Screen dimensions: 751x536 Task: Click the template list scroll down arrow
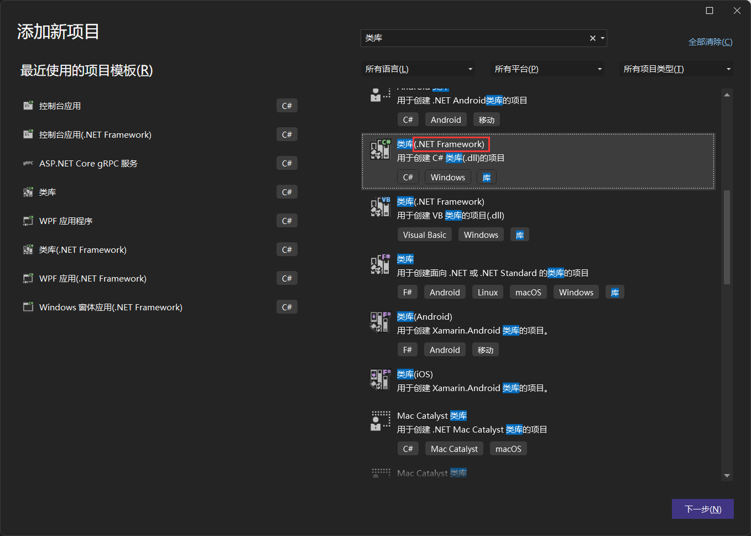point(727,476)
